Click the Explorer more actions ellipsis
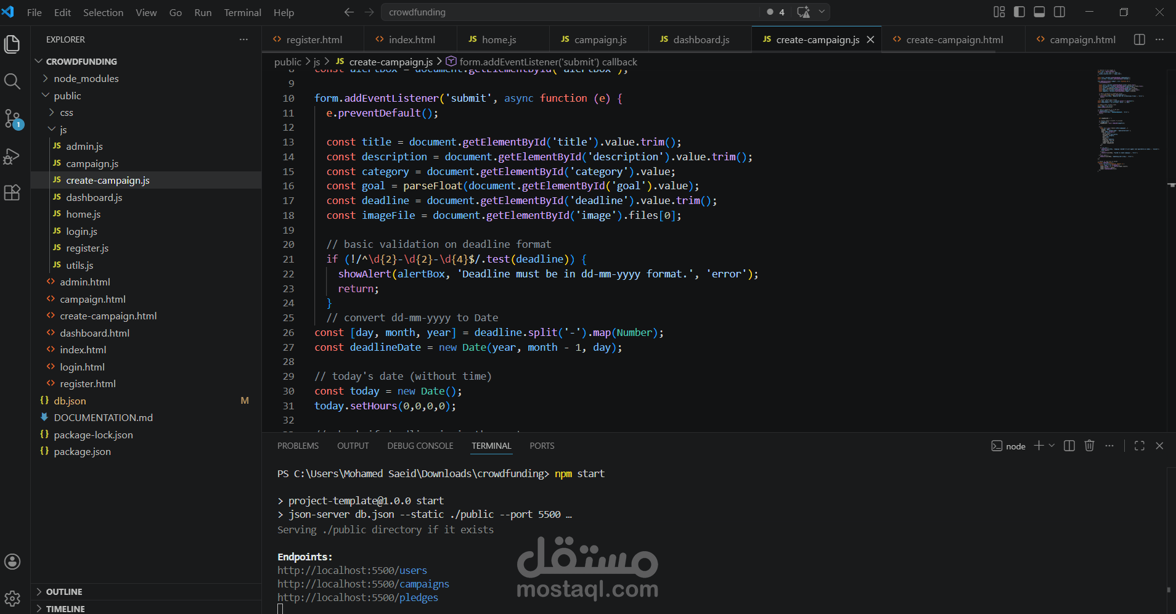The image size is (1176, 614). tap(244, 39)
